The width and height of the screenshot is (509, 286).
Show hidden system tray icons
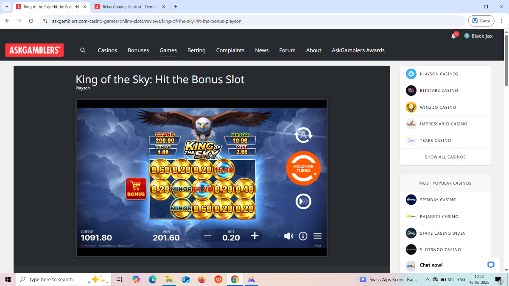(x=427, y=279)
